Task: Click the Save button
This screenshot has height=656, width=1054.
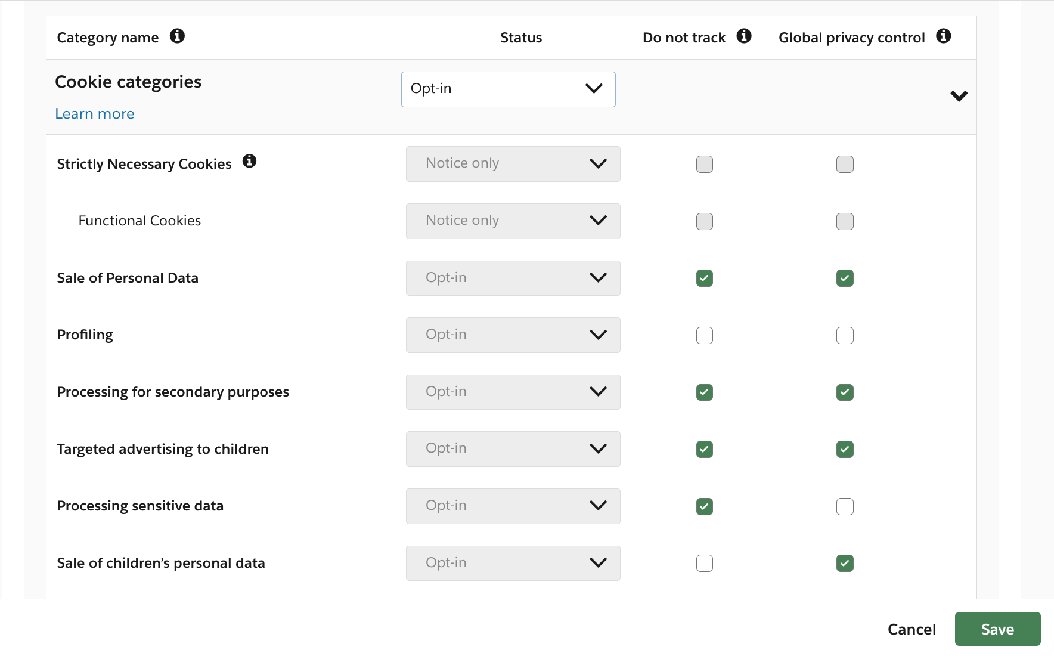Action: coord(997,629)
